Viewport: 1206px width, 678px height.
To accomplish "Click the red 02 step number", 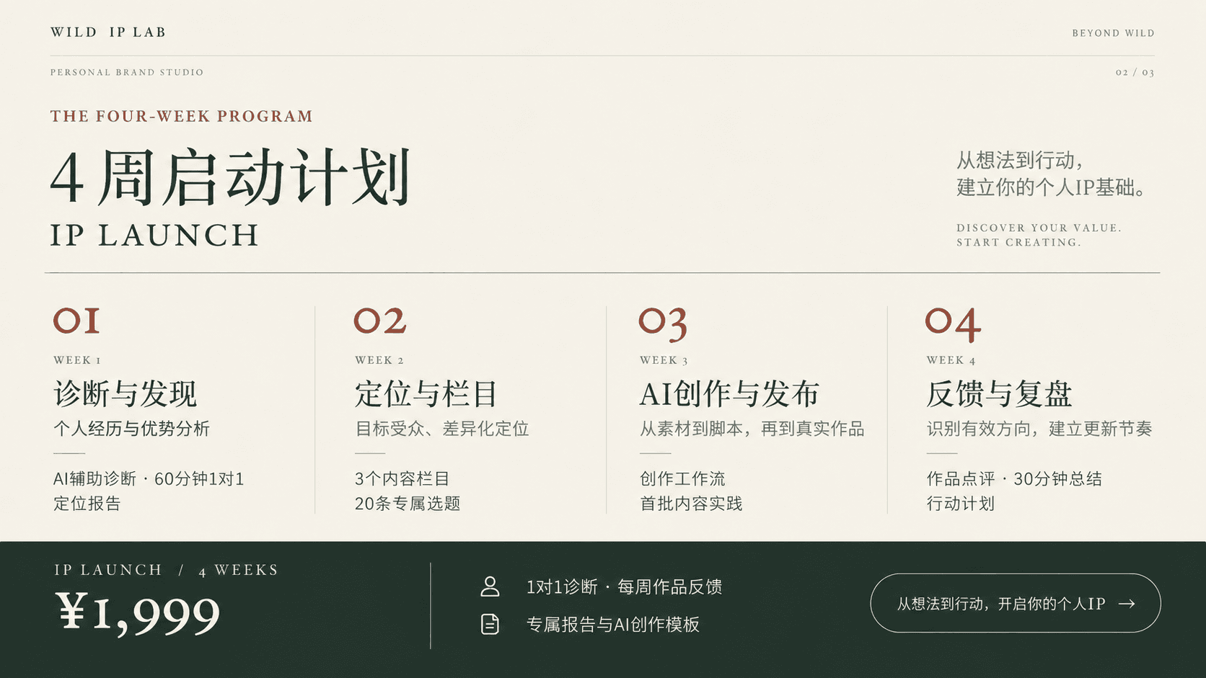I will pos(380,321).
